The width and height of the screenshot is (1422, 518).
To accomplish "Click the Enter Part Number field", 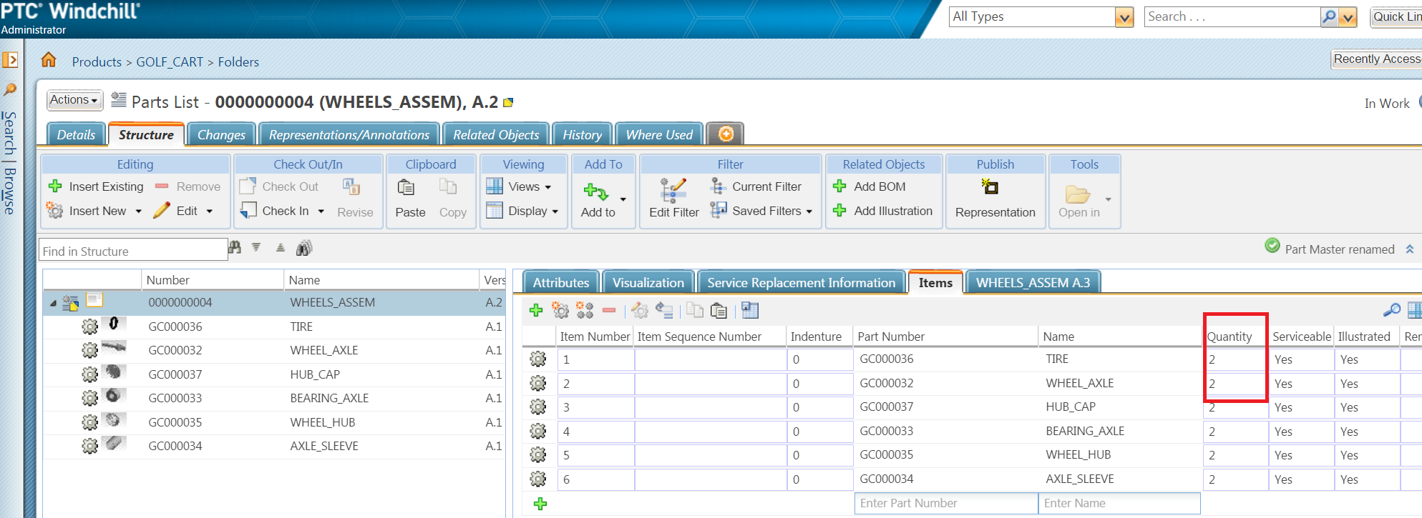I will point(946,503).
